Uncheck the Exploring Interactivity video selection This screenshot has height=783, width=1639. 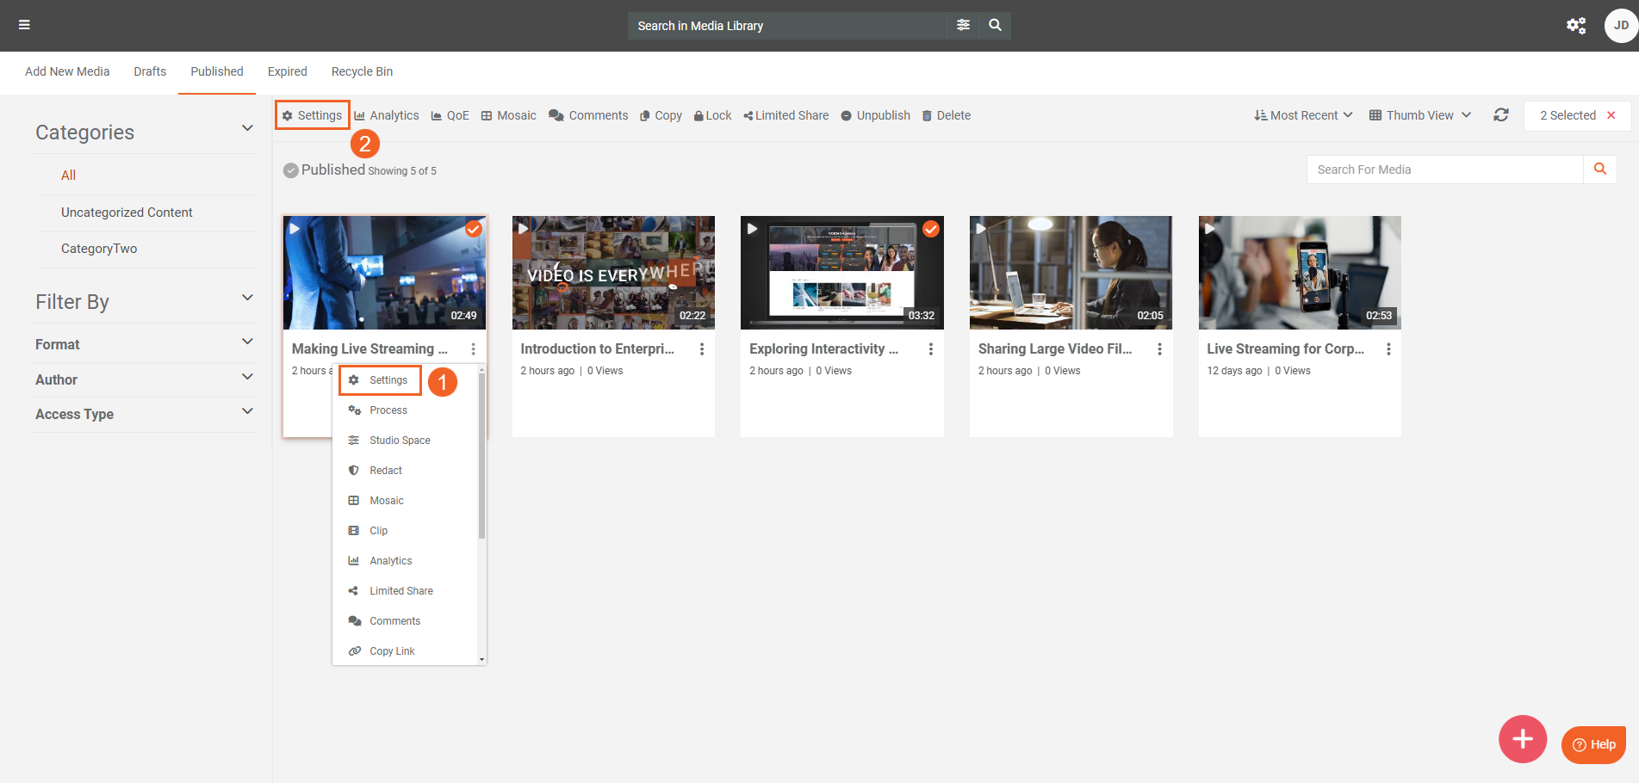coord(930,229)
